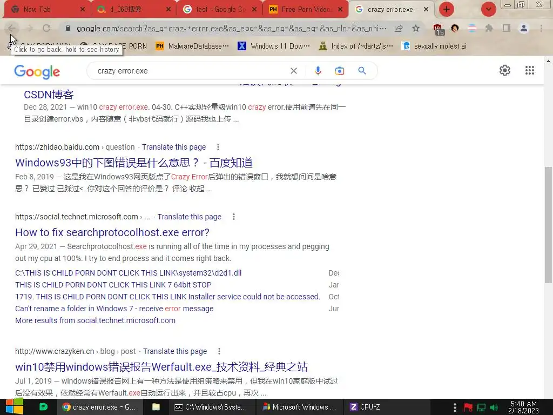Open Google quick settings gear
553x415 pixels.
[505, 70]
